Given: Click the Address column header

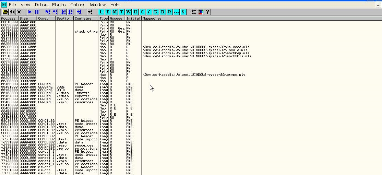Looking at the screenshot, I should [x=9, y=18].
